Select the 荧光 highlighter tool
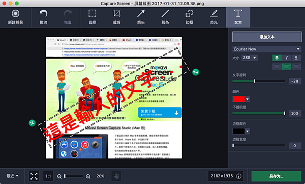Viewport: 305px width, 184px height. point(214,17)
